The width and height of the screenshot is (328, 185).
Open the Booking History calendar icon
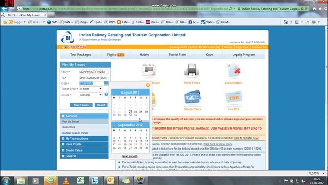[x=149, y=69]
